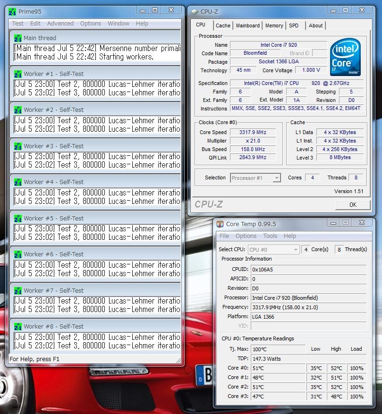This screenshot has height=414, width=382.
Task: Expand the Select CPU dropdown in Core Temp
Action: tap(273, 250)
